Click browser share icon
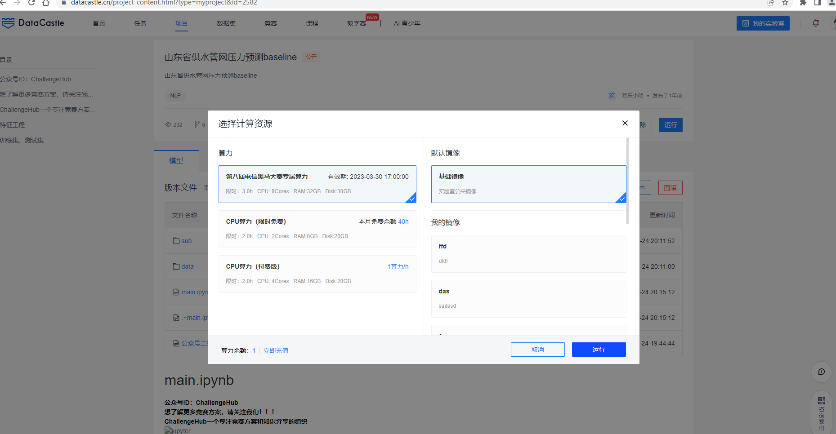 pyautogui.click(x=771, y=3)
